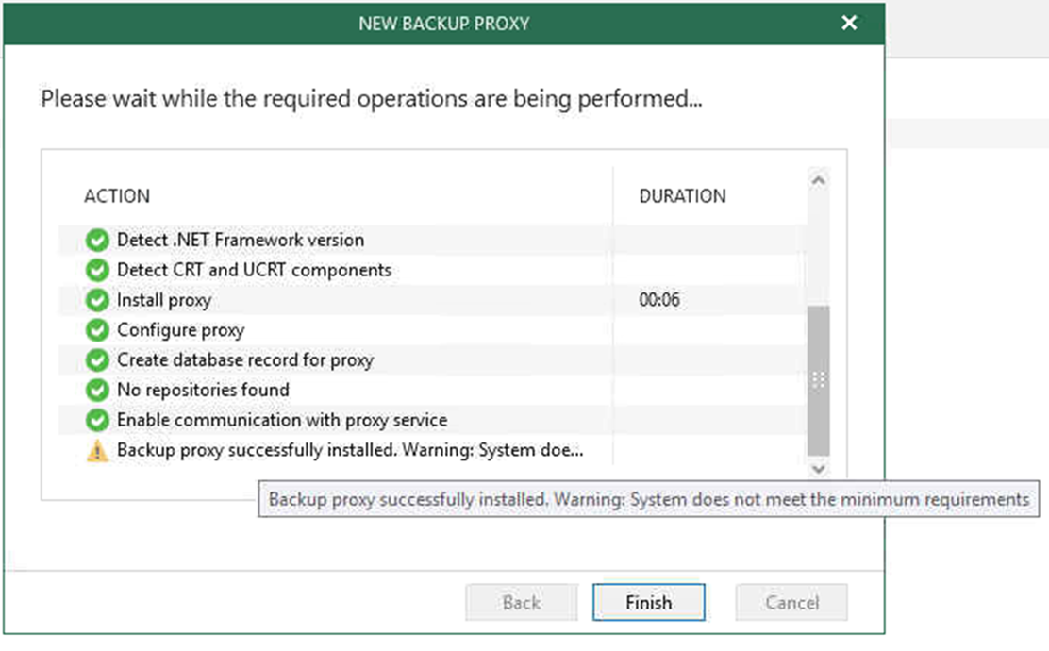Select 'Install proxy' row text

coord(164,300)
